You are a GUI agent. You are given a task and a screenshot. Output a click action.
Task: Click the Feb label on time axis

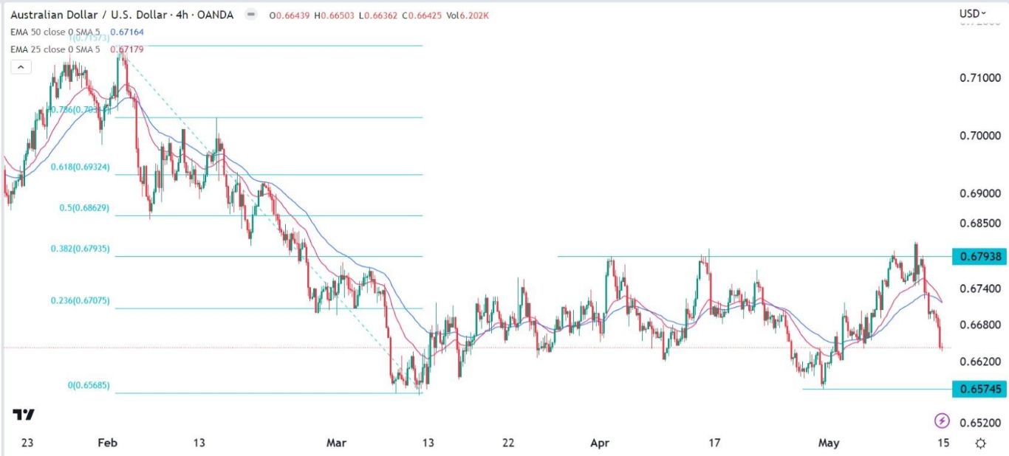coord(107,443)
